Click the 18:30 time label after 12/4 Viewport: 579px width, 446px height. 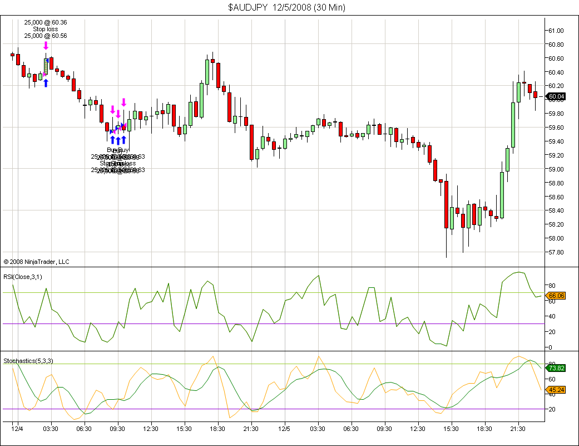pyautogui.click(x=217, y=429)
